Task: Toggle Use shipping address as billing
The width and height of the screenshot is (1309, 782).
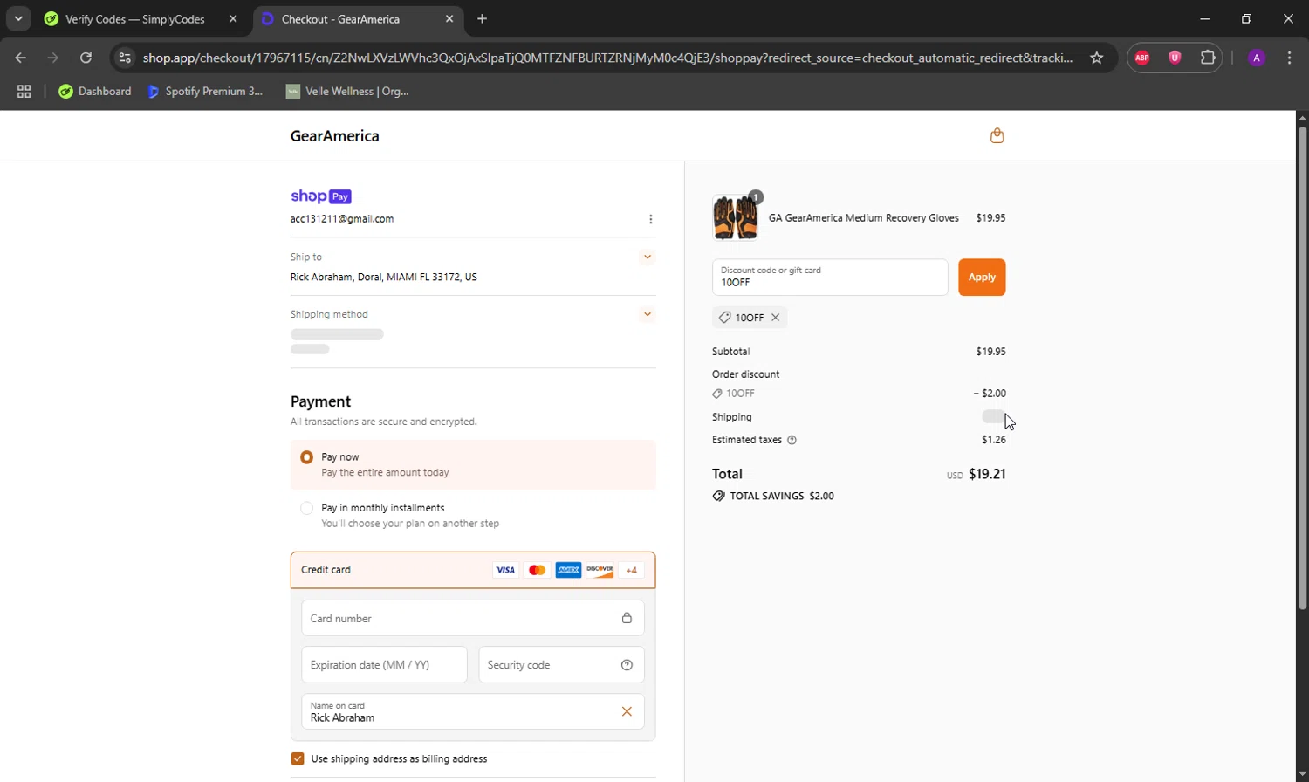Action: (x=298, y=758)
